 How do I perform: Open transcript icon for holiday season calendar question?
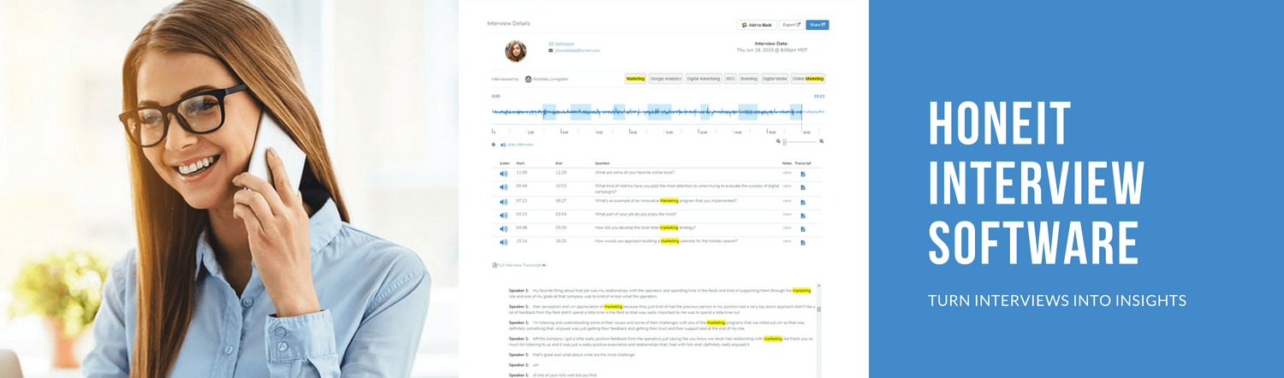tap(803, 243)
